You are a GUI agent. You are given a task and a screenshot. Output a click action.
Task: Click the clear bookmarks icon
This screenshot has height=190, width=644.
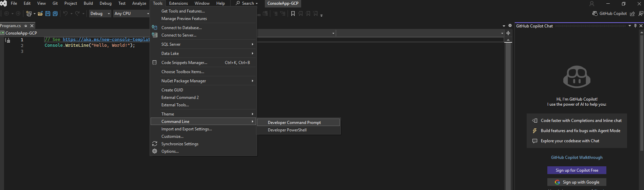[x=315, y=14]
